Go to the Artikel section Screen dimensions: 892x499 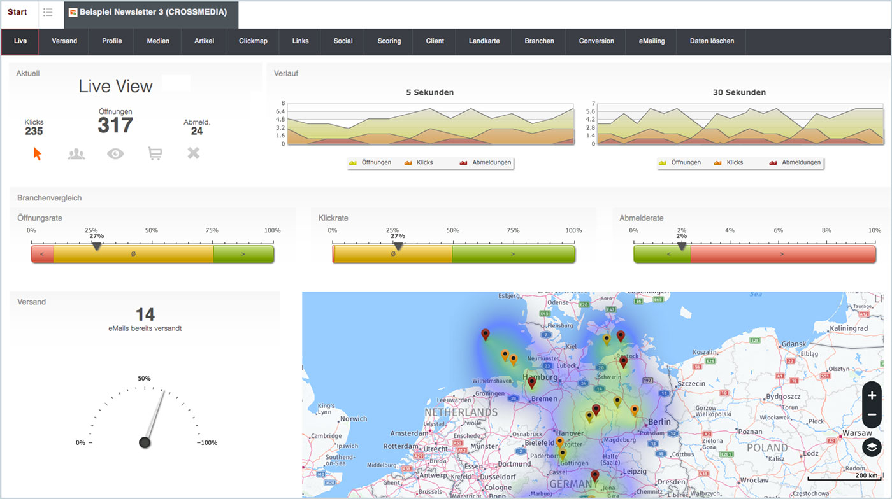205,41
